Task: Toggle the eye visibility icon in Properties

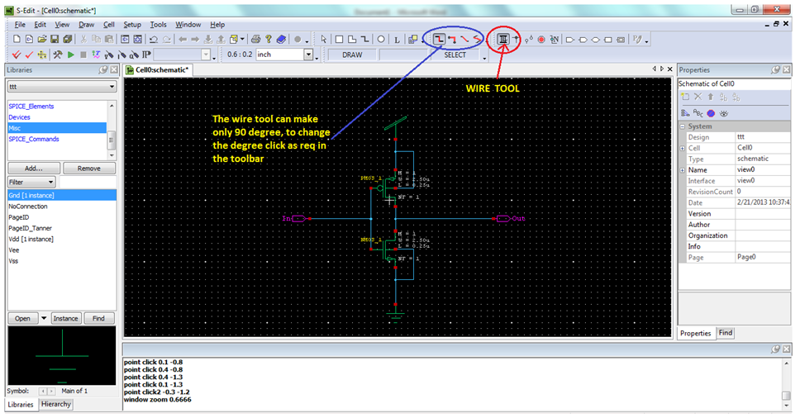Action: point(723,113)
